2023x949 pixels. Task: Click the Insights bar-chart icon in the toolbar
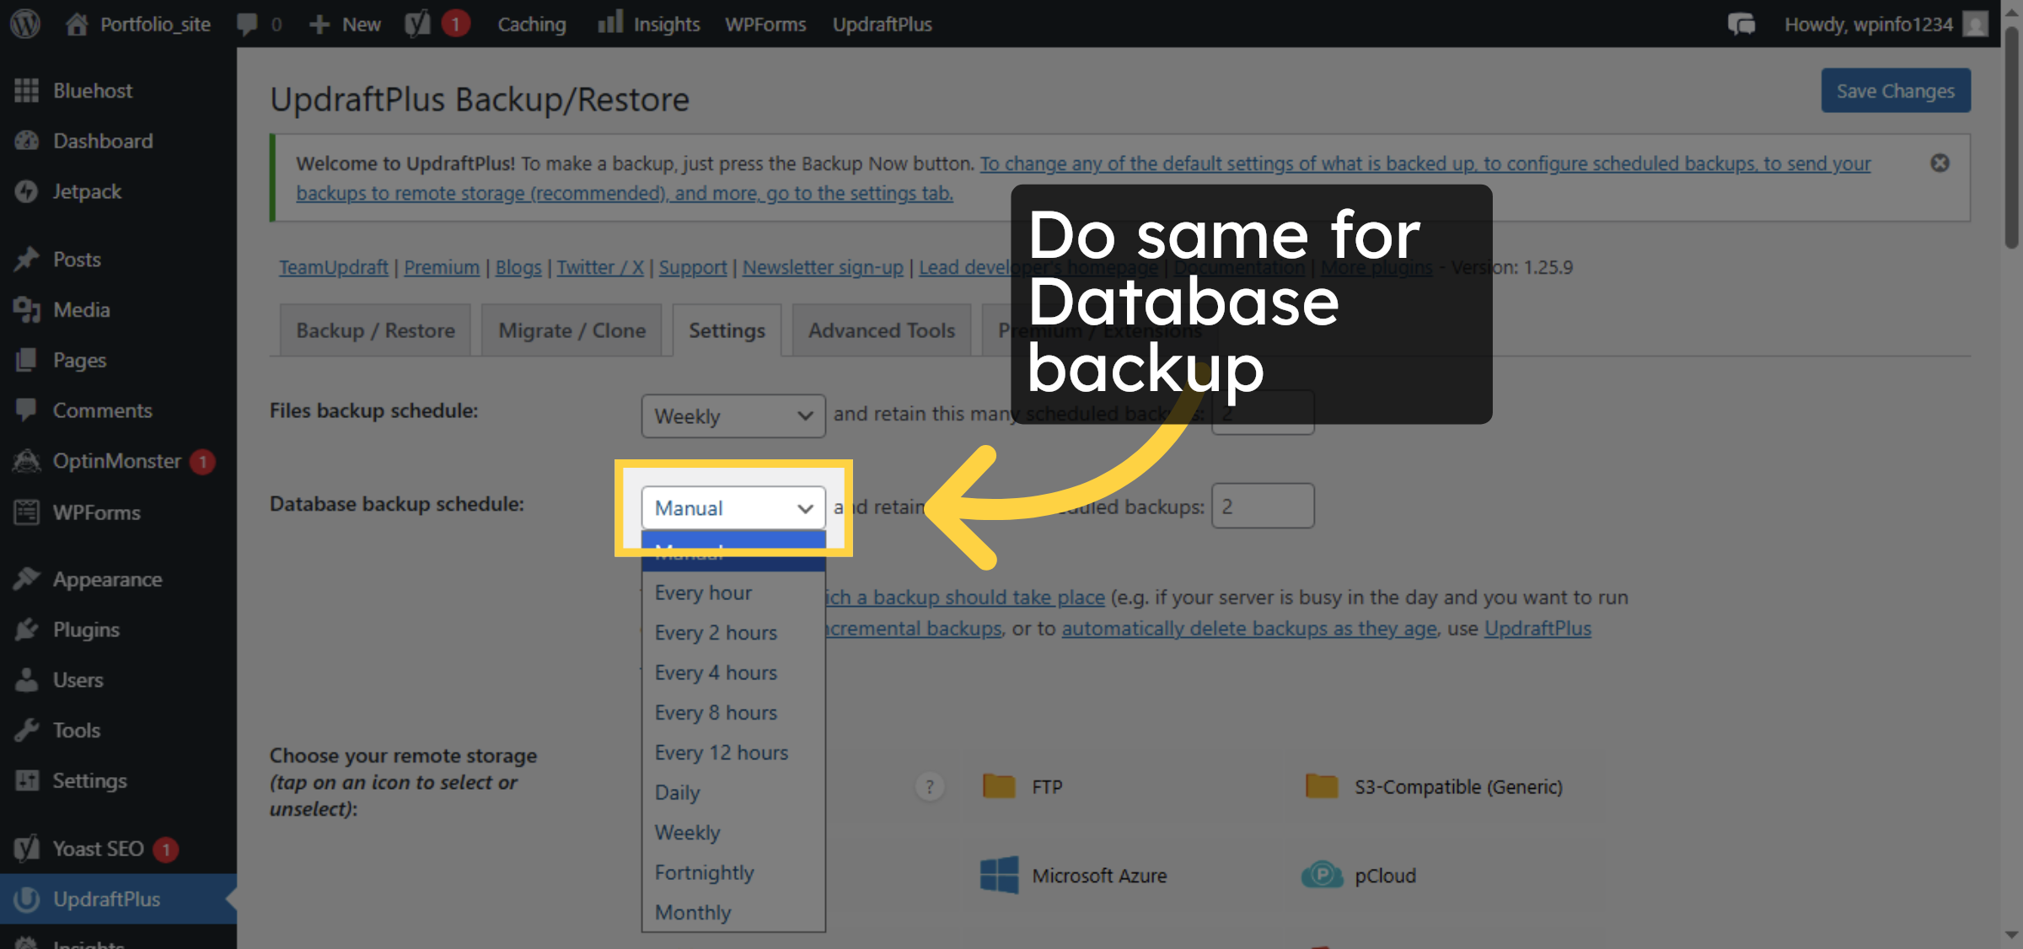pyautogui.click(x=609, y=24)
